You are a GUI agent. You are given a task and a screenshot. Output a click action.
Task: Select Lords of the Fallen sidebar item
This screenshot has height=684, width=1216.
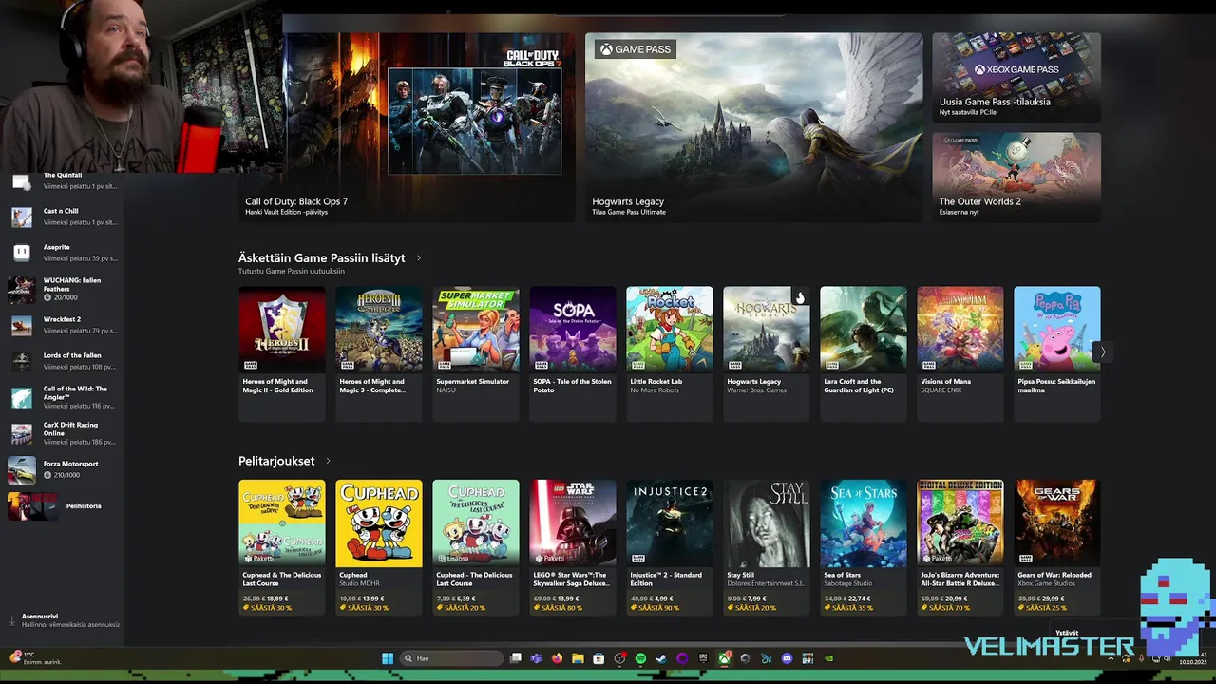pos(63,360)
